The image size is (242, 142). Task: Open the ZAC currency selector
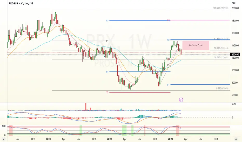[x=233, y=3]
